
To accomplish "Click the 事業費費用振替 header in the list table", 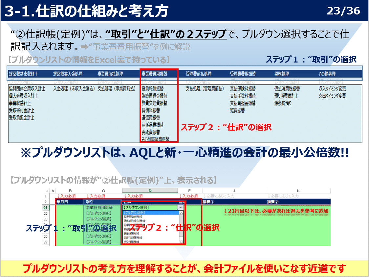I will tap(154, 74).
